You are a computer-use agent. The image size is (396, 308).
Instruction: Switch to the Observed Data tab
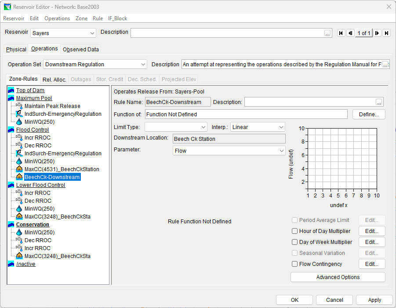(81, 50)
